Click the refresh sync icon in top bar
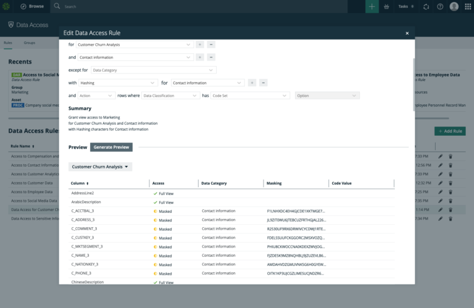Viewport: 474px width, 308px height. [426, 6]
